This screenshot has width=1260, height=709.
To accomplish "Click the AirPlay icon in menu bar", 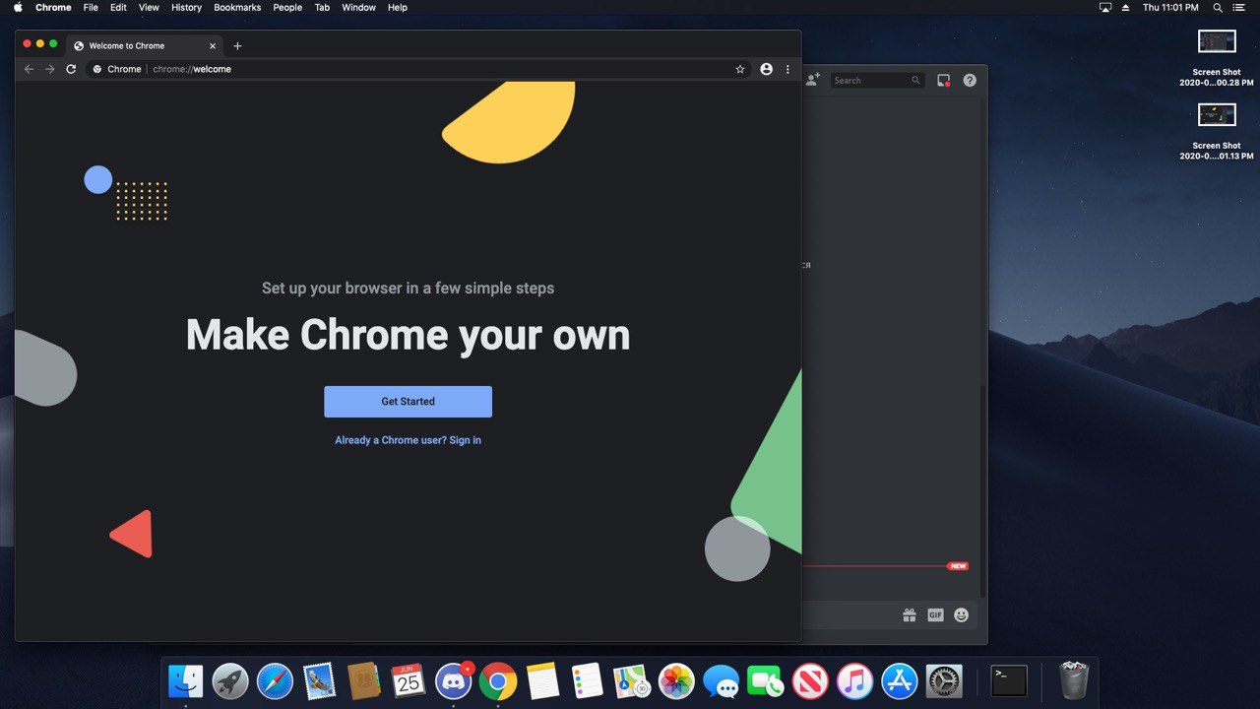I will click(x=1104, y=7).
